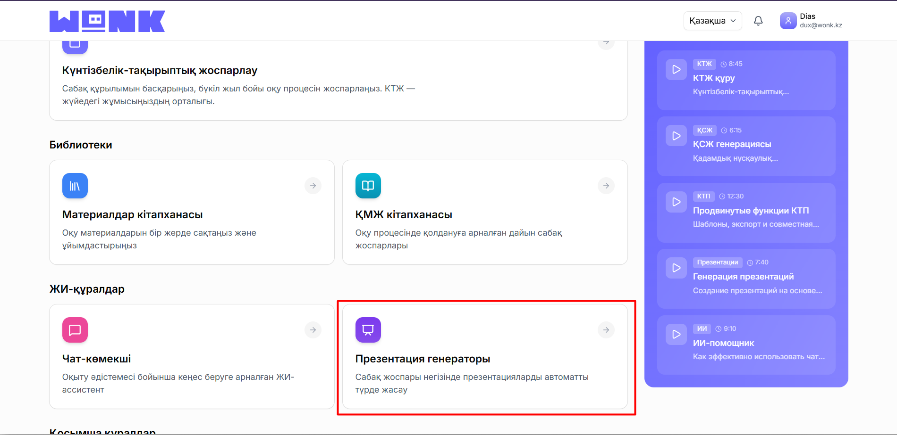Play the КТЖ құру tutorial video
The width and height of the screenshot is (897, 435).
[676, 69]
